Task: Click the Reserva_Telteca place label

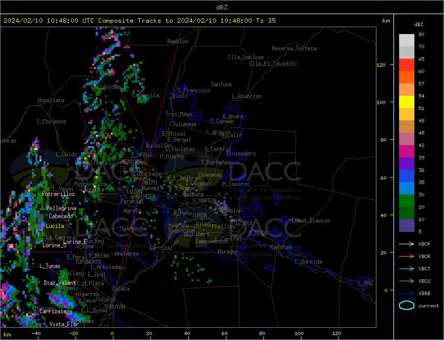Action: tap(294, 48)
